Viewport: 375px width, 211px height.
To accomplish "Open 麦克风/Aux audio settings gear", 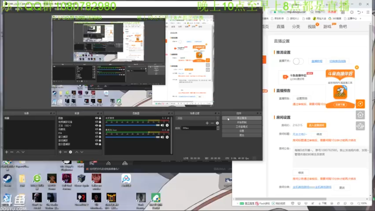I will (x=167, y=137).
